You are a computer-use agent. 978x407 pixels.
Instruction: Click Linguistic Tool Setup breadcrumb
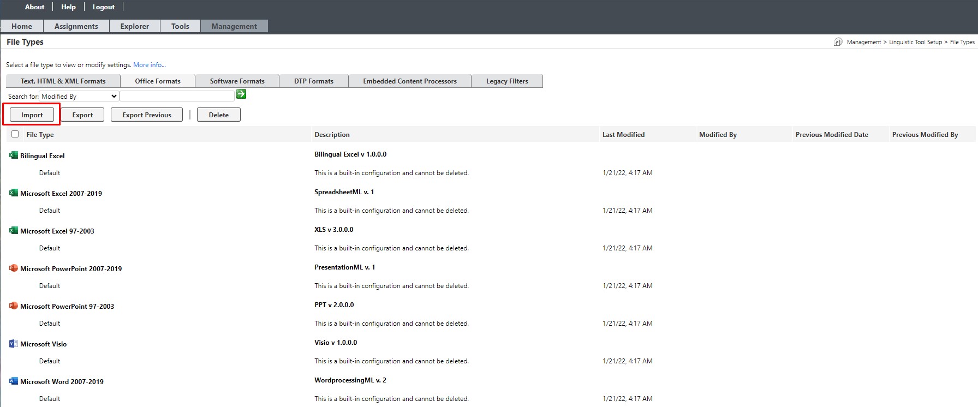coord(915,42)
